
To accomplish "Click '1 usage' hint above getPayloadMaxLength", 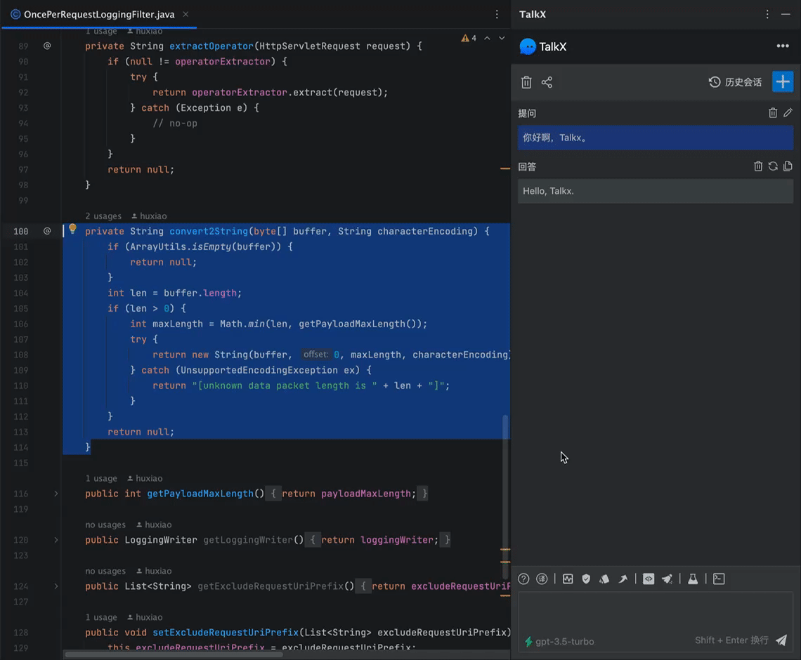I will tap(101, 478).
